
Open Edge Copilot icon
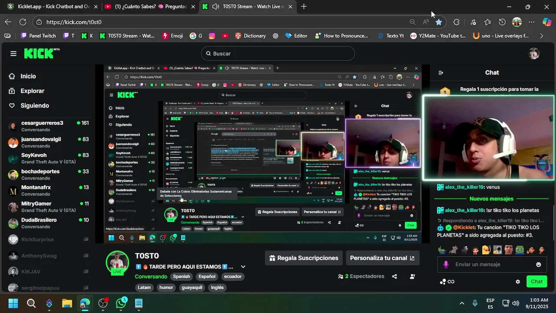(x=546, y=22)
